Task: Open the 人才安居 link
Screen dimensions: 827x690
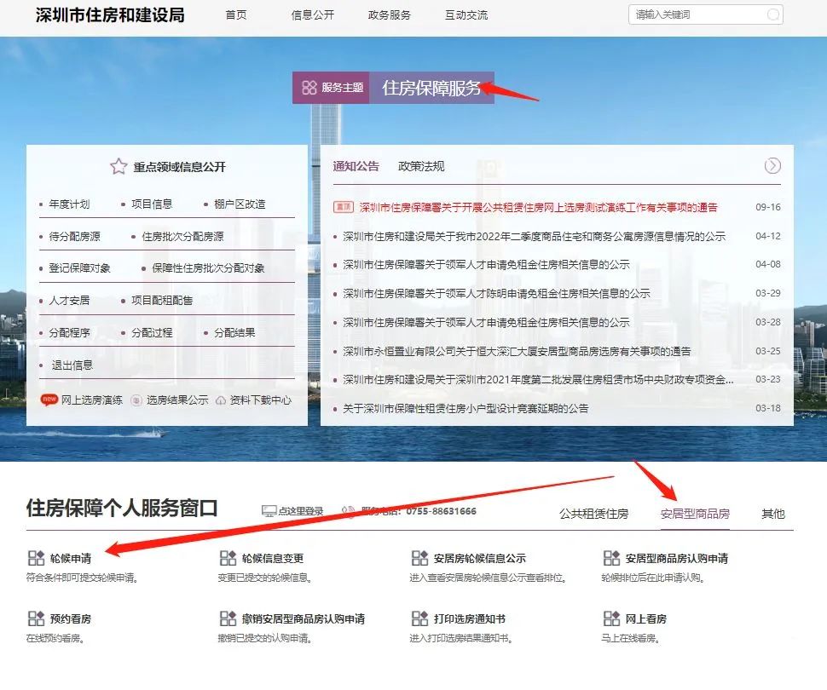Action: [x=69, y=301]
